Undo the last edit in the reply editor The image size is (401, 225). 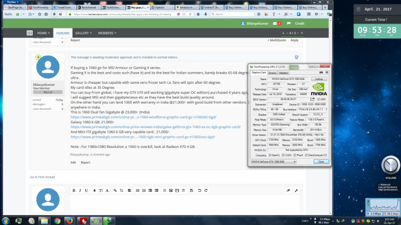pyautogui.click(x=199, y=190)
